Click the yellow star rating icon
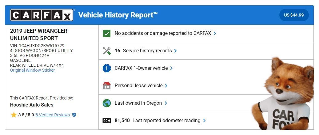Image resolution: width=319 pixels, height=135 pixels. pyautogui.click(x=14, y=115)
